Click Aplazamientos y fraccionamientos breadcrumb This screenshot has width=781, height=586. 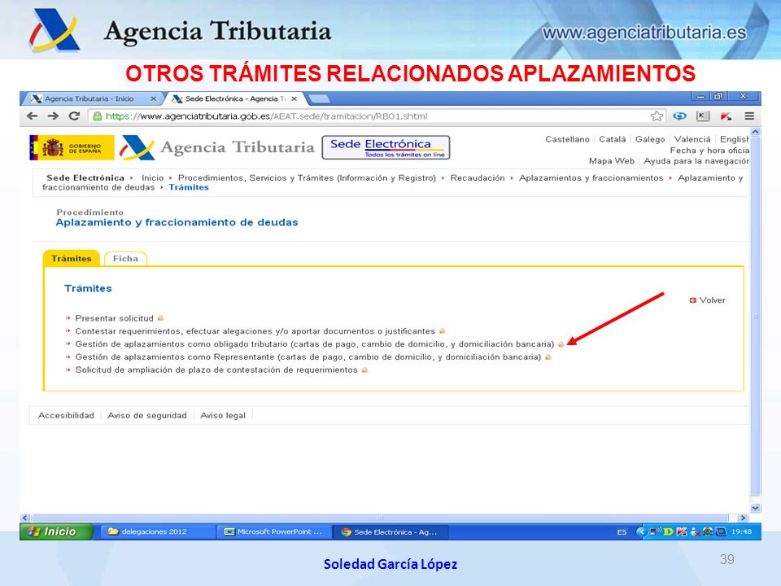591,178
